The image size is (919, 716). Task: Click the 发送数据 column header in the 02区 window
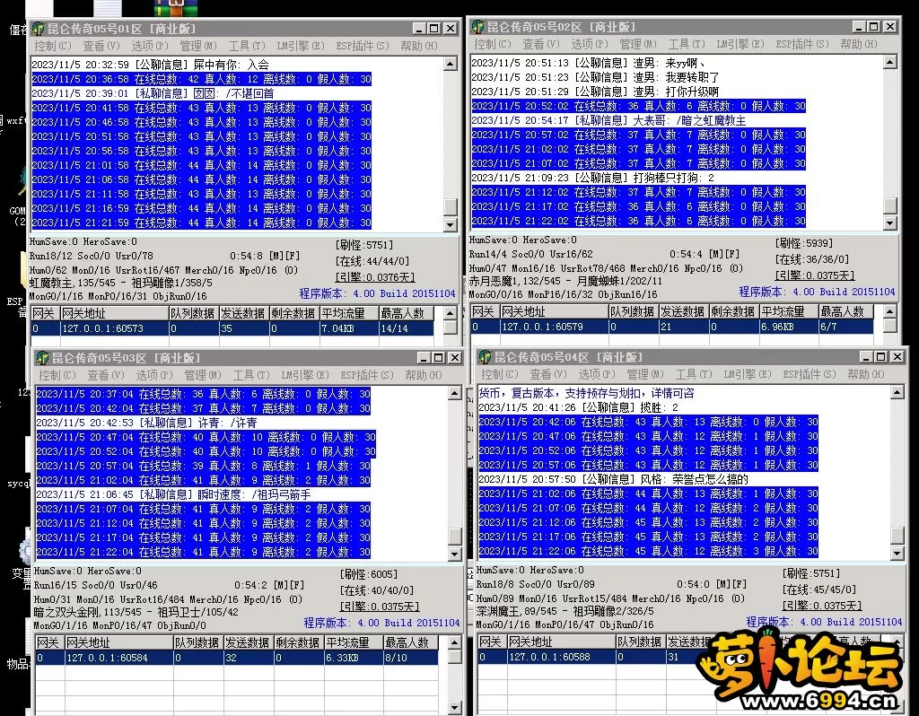pos(684,311)
